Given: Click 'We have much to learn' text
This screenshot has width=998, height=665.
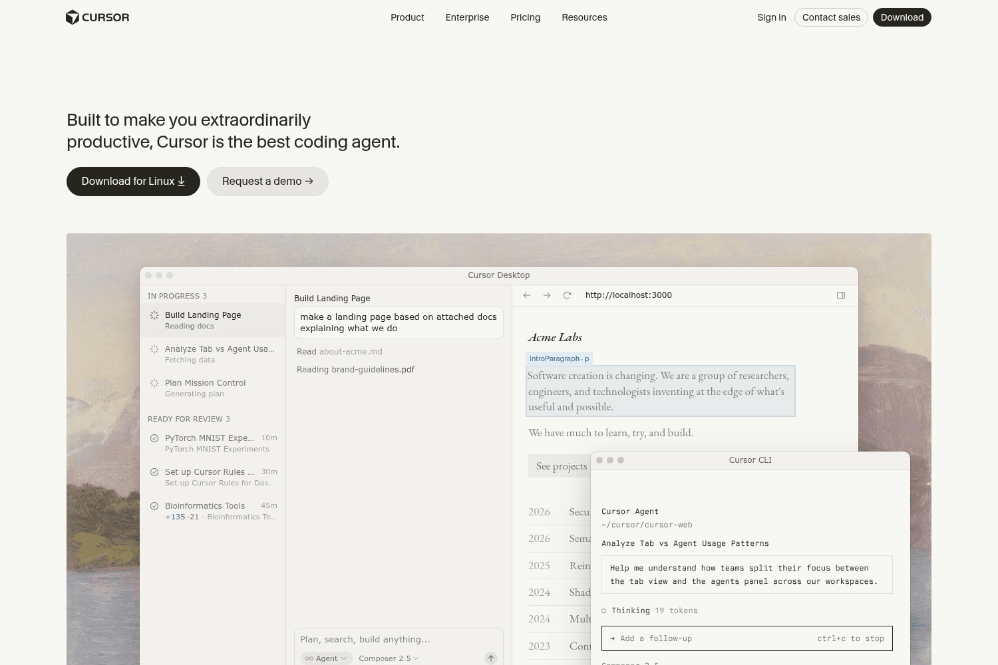Looking at the screenshot, I should pos(611,433).
